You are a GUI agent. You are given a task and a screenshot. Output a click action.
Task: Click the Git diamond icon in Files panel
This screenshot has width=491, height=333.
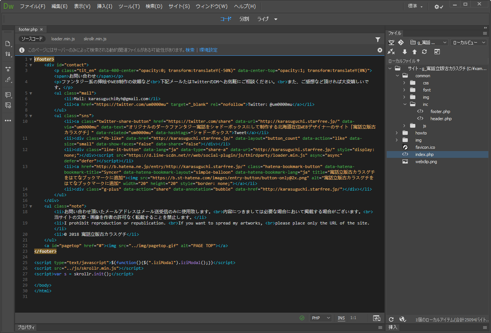(401, 43)
